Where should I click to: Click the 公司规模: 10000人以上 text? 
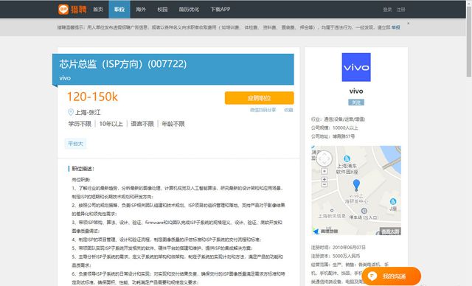(x=335, y=128)
